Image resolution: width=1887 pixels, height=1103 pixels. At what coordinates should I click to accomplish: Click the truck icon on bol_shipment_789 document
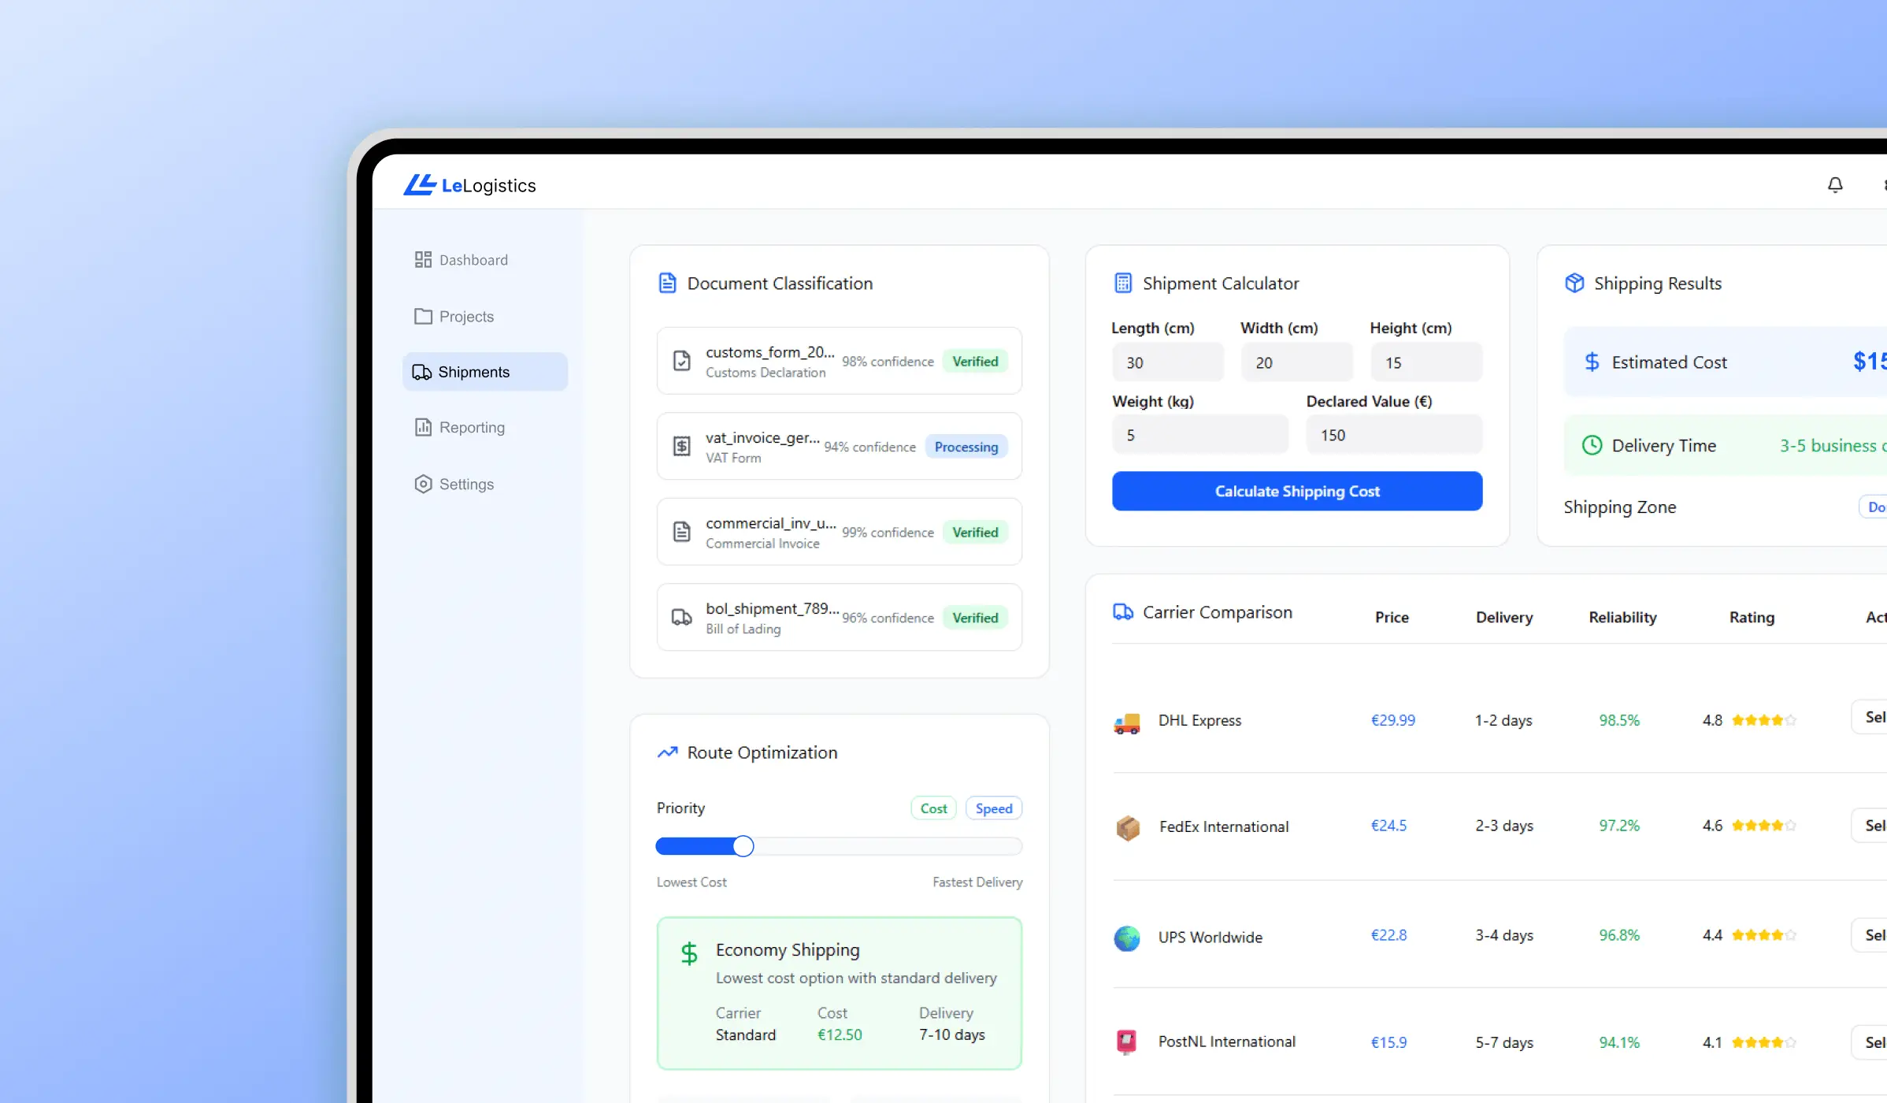click(x=682, y=618)
